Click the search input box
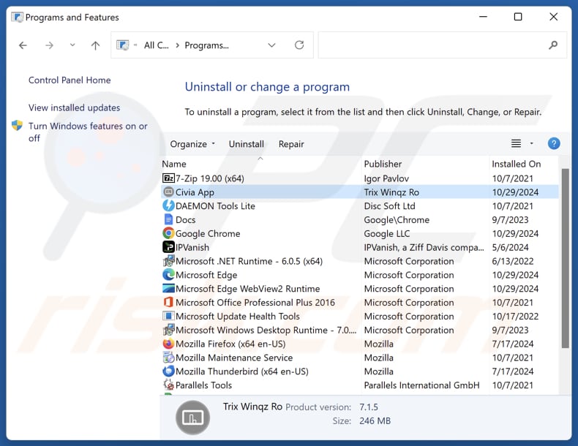This screenshot has height=446, width=578. tap(443, 45)
